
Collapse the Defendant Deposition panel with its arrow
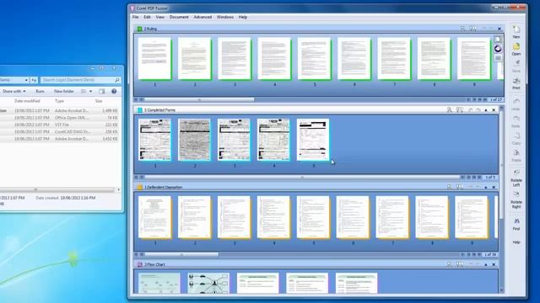tap(486, 188)
